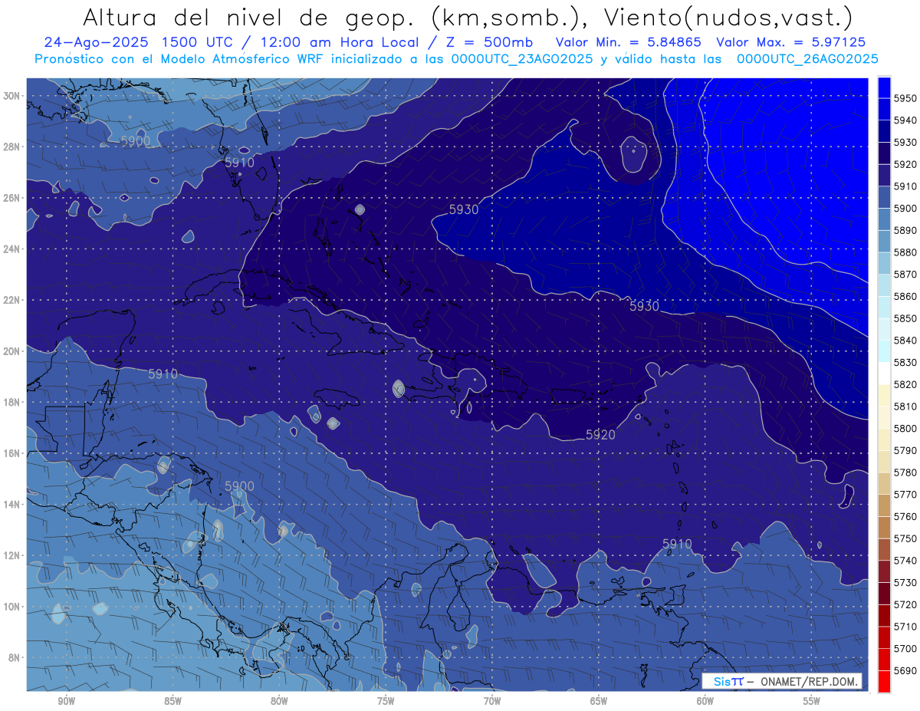Select the 'Z = 500mb' level text
Viewport: 920px width, 711px height.
point(485,43)
